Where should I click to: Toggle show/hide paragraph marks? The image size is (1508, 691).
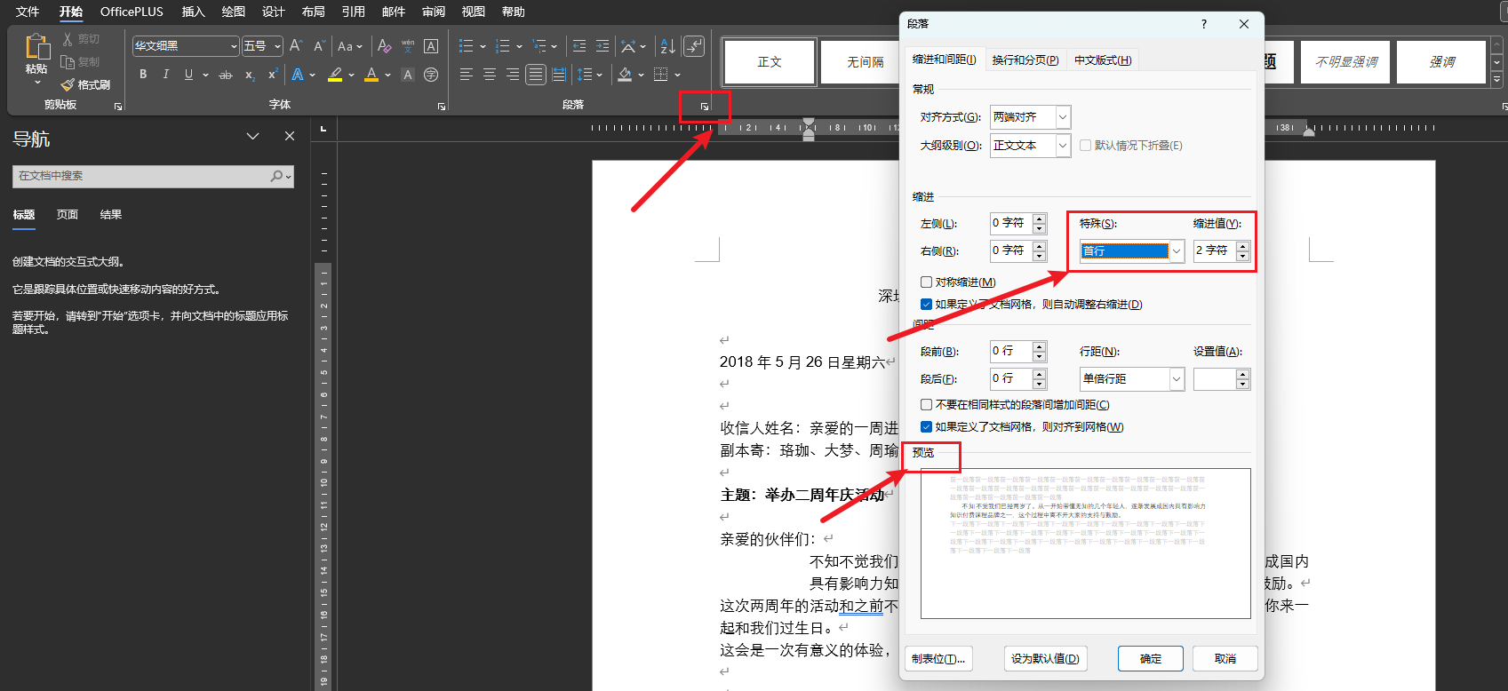(694, 45)
